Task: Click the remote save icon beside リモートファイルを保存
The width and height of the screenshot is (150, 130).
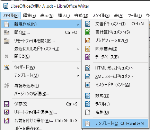Action: click(7, 112)
